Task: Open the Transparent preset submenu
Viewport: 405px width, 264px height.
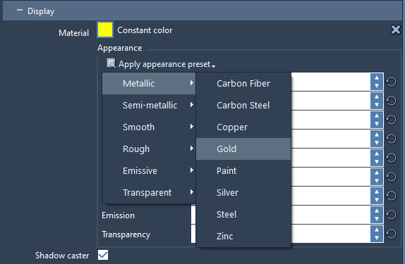Action: (x=149, y=193)
